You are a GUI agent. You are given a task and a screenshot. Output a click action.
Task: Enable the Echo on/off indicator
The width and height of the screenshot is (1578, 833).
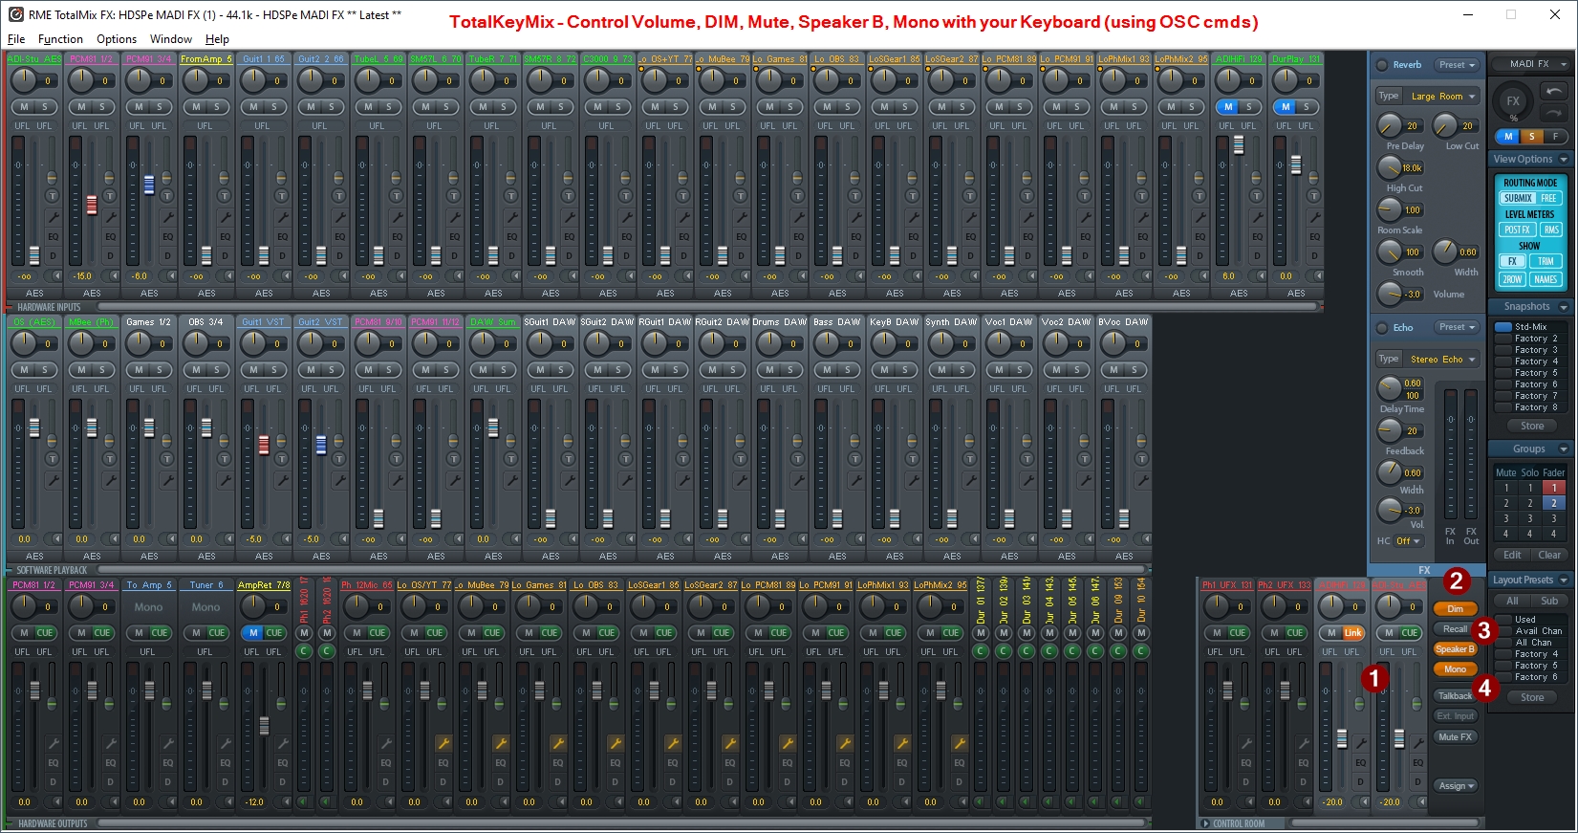click(x=1381, y=328)
